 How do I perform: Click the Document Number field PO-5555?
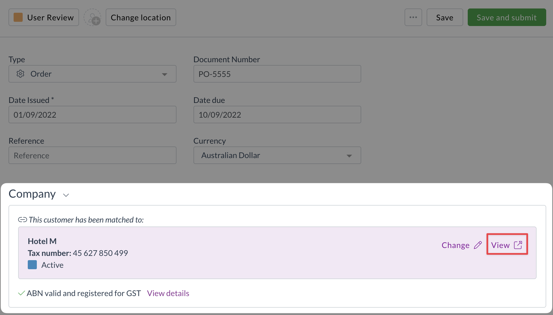click(x=277, y=74)
